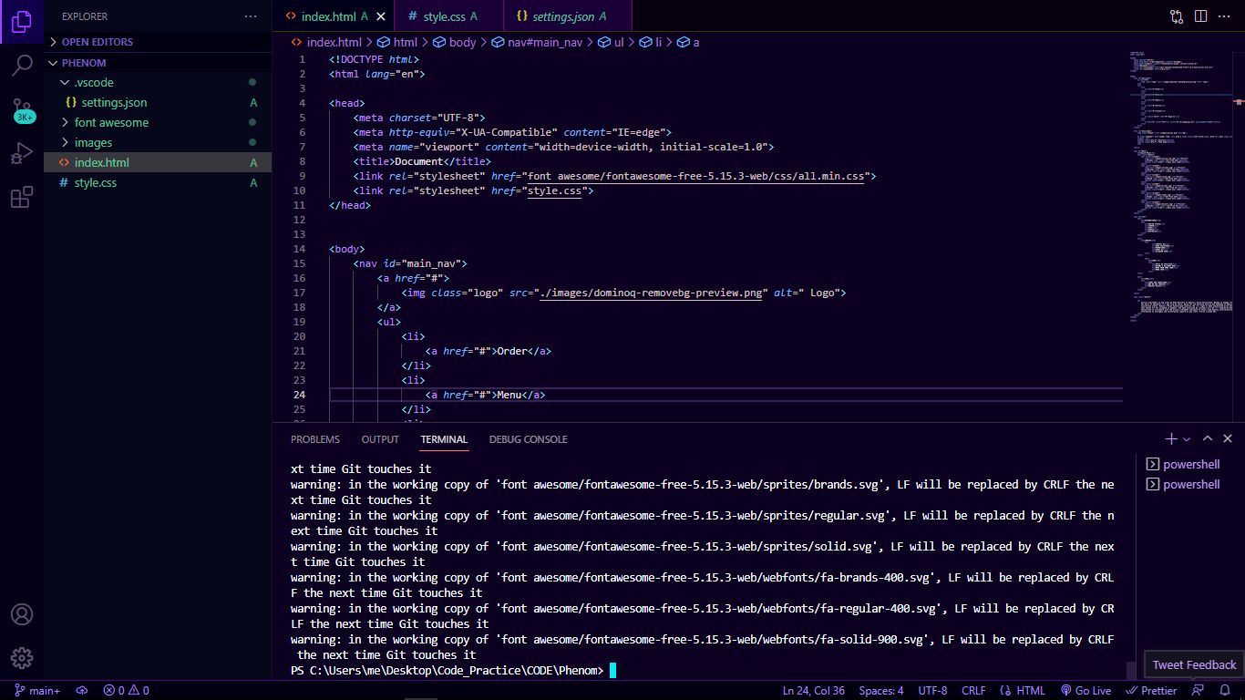The height and width of the screenshot is (700, 1245).
Task: Change language mode HTML in status bar
Action: pos(1023,691)
